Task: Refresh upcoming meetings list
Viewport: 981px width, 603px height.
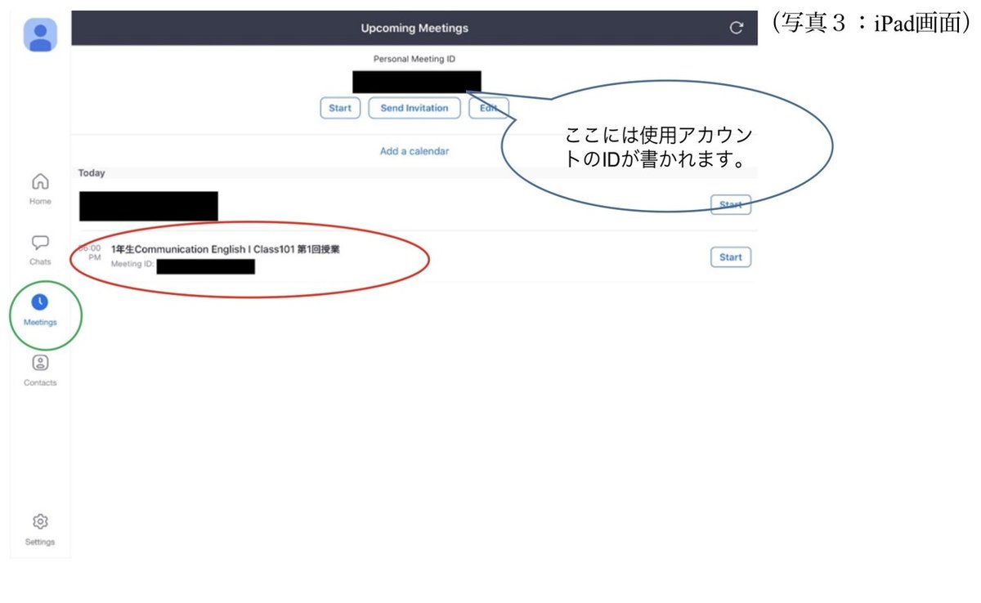Action: point(737,28)
